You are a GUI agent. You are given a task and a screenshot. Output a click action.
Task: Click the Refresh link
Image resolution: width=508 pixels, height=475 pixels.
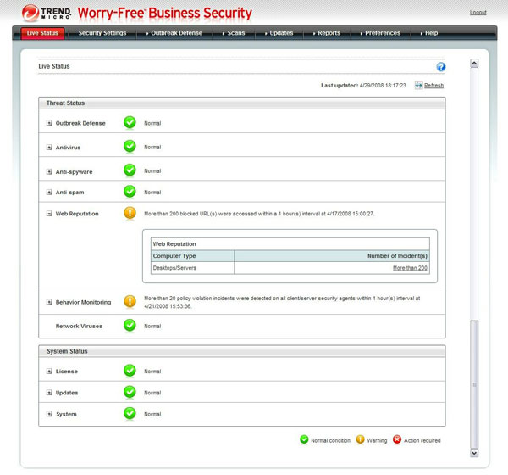tap(433, 86)
